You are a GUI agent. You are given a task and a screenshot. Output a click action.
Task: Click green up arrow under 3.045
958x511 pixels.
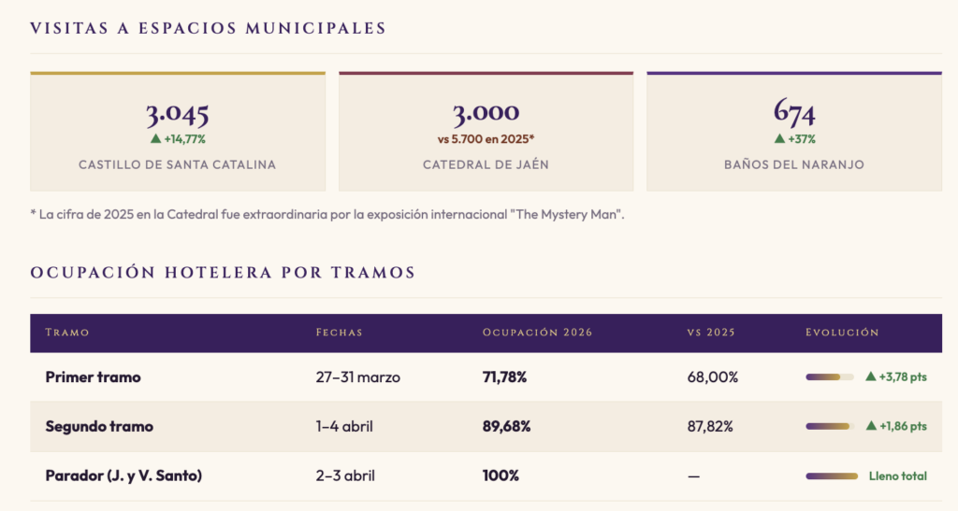155,139
